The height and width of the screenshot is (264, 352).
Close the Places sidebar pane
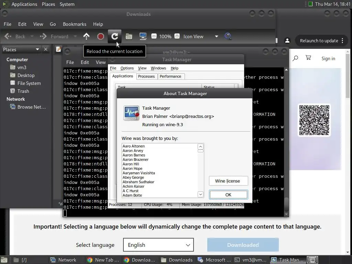tap(46, 49)
